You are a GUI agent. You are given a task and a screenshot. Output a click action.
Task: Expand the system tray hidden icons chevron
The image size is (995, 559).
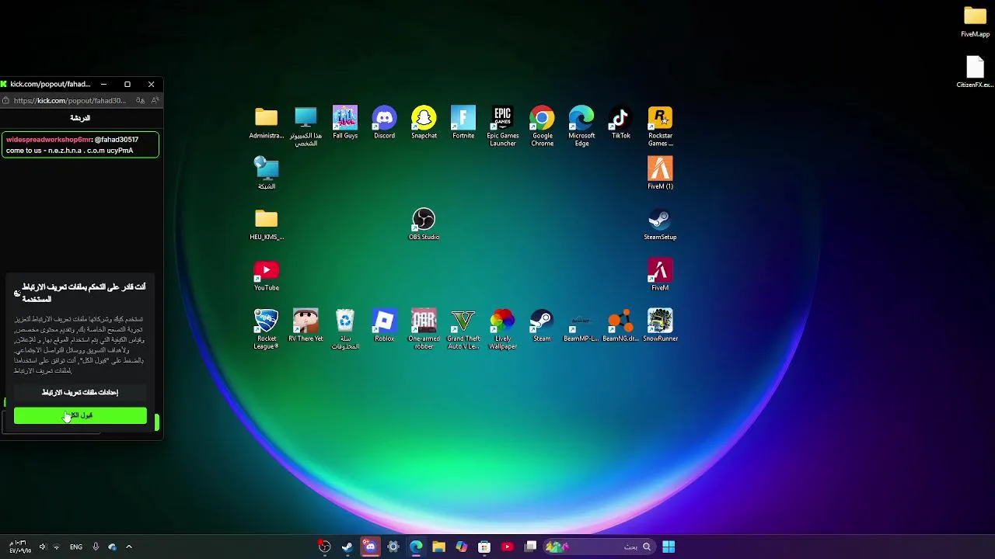click(x=129, y=547)
